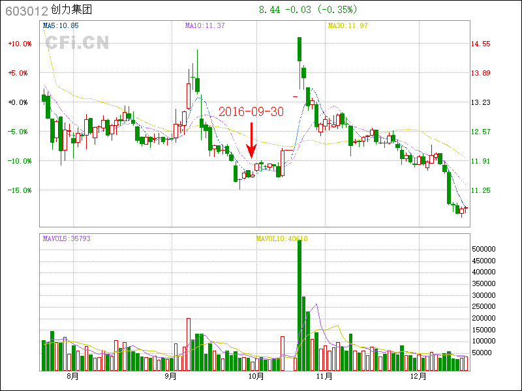The height and width of the screenshot is (391, 522).
Task: Click the 500000 volume axis label
Action: point(485,249)
